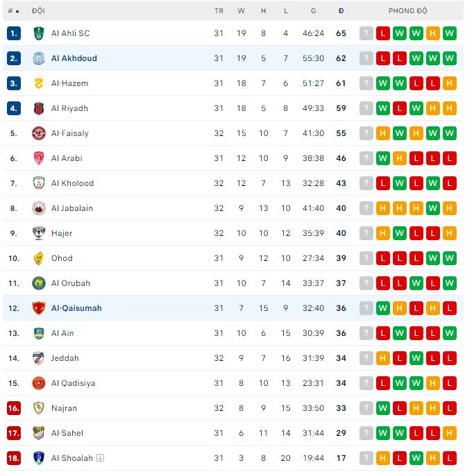Expand the info arrow beside Al-Shoalah
This screenshot has width=465, height=472.
pyautogui.click(x=101, y=458)
